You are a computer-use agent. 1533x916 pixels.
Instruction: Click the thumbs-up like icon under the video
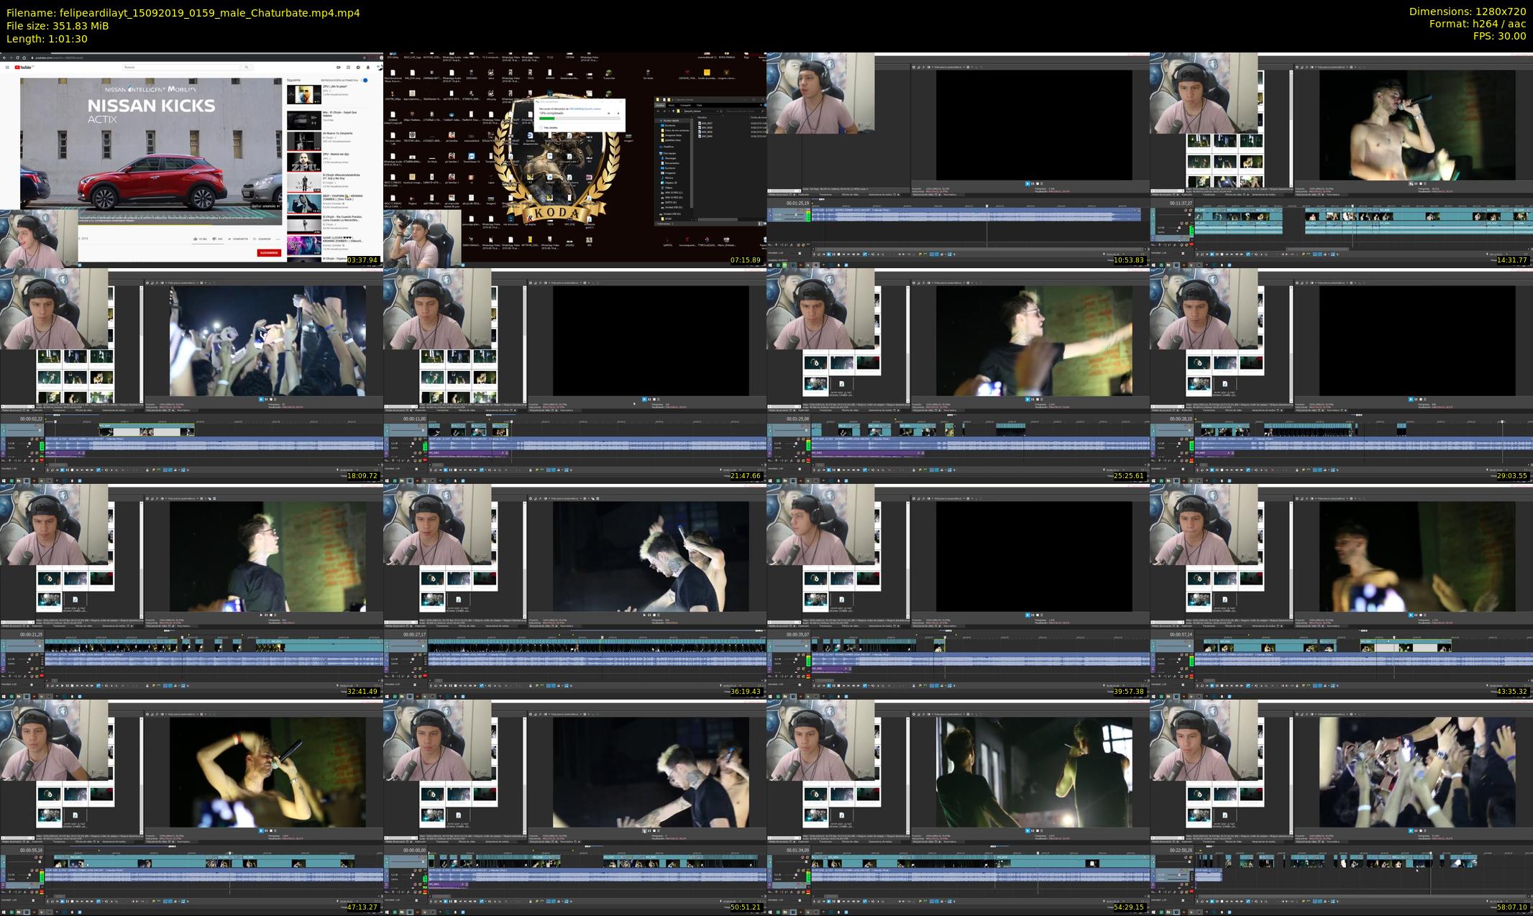[x=194, y=239]
